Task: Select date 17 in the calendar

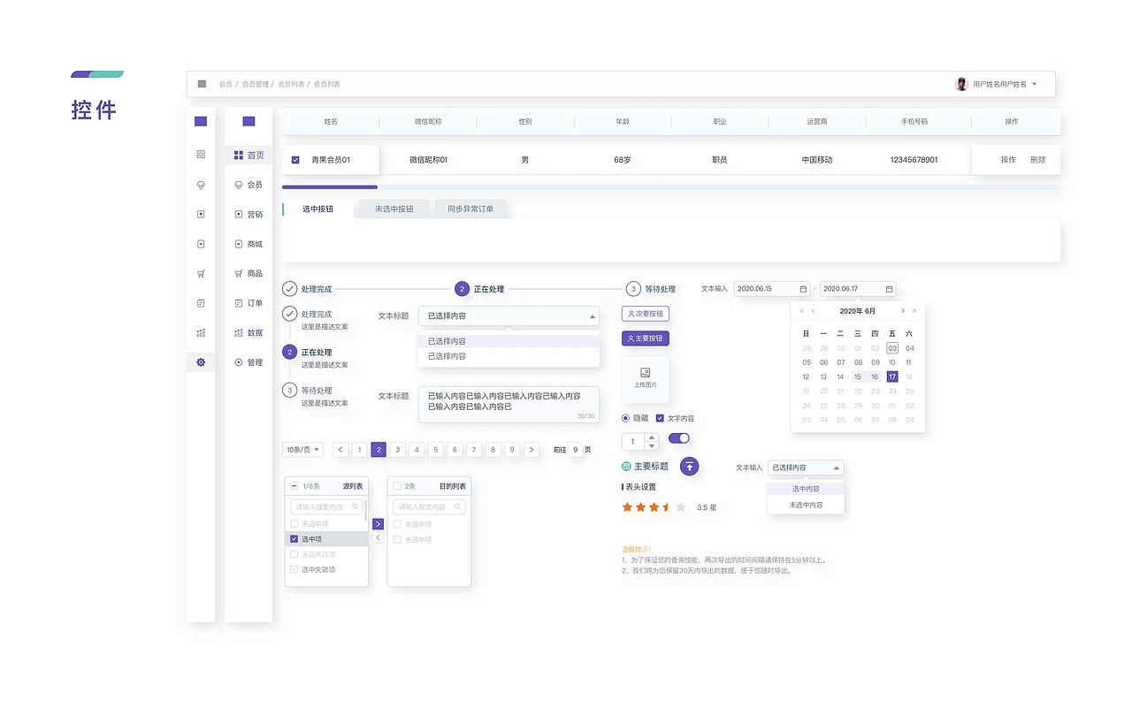Action: point(892,376)
